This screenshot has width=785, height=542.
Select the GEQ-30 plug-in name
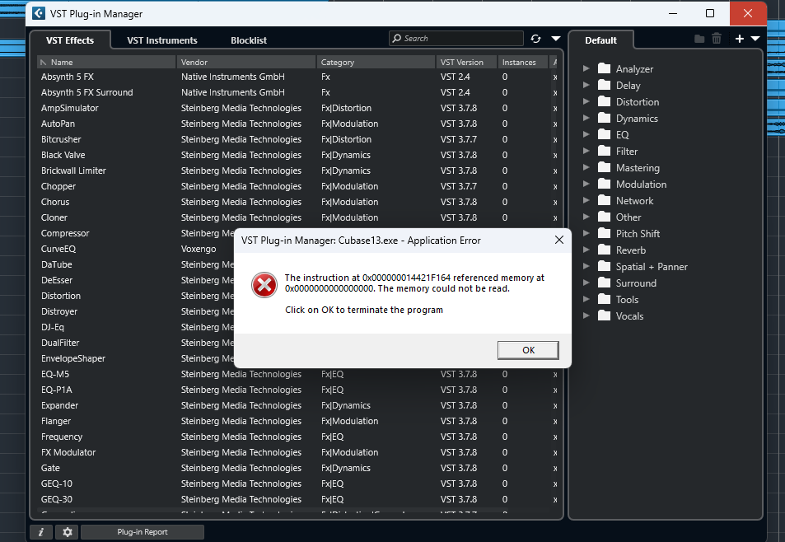tap(57, 499)
